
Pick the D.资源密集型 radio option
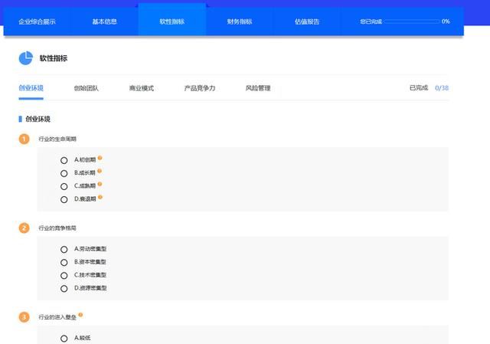point(64,288)
